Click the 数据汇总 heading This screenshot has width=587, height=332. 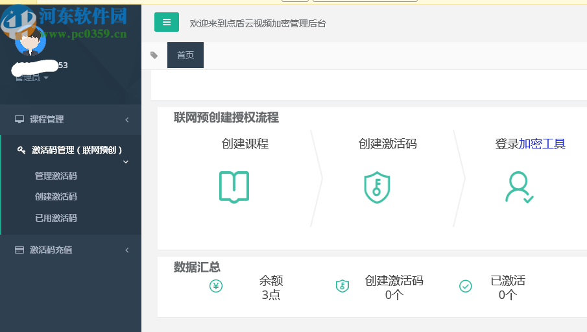click(197, 267)
